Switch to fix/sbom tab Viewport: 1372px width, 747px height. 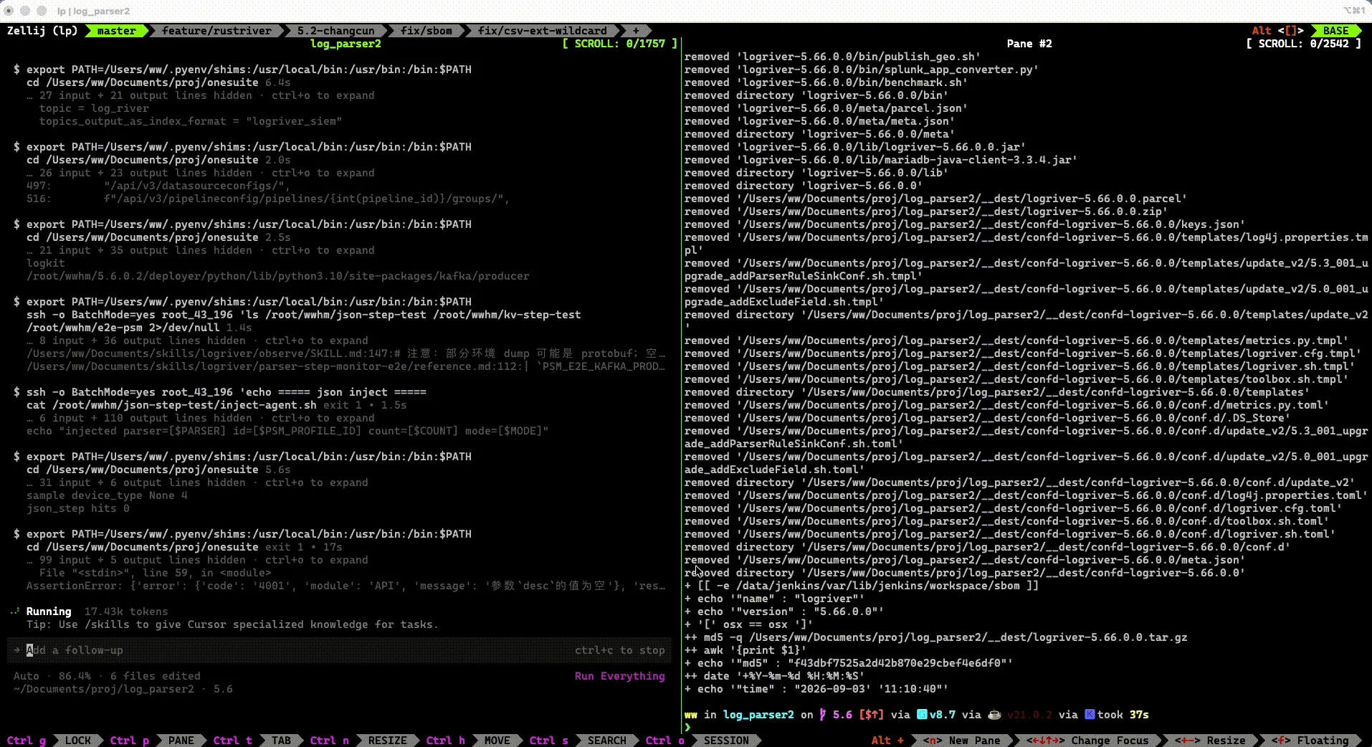pyautogui.click(x=427, y=31)
